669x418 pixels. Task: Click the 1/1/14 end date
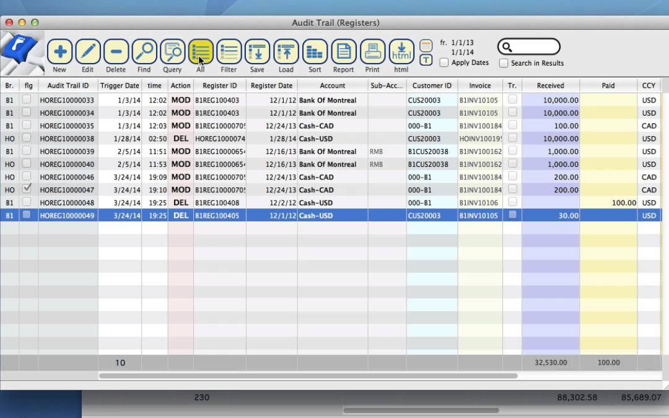(x=463, y=53)
